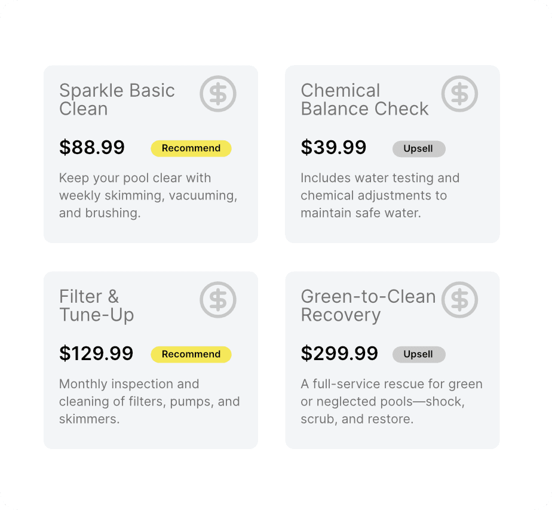Select the Recommend badge beside $129.99
This screenshot has height=510, width=552.
[191, 354]
